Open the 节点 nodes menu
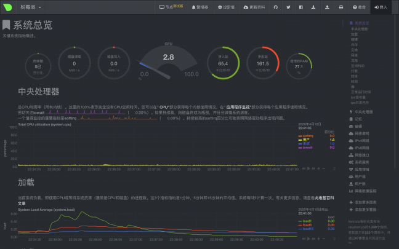 point(171,7)
